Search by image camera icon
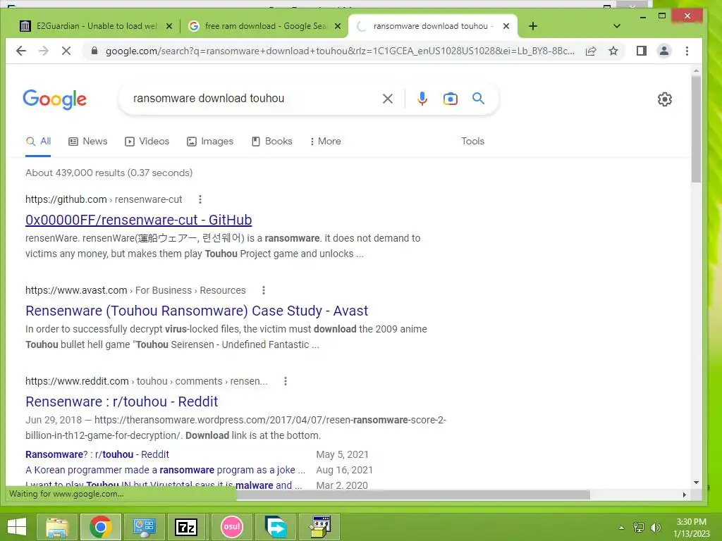722x541 pixels. [x=451, y=99]
